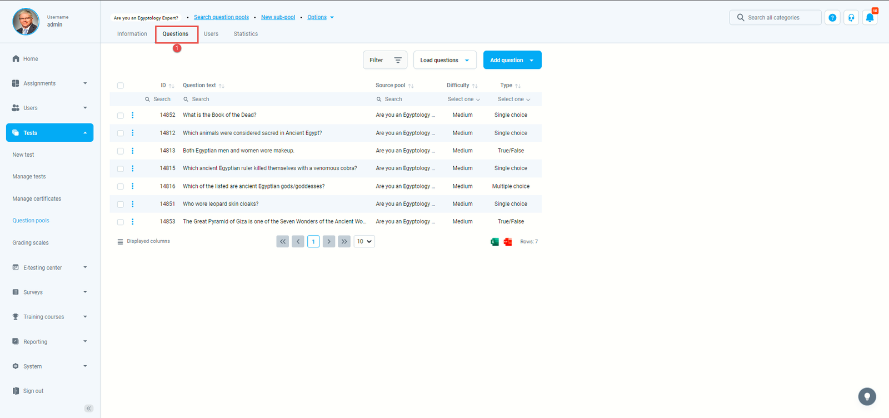Screen dimensions: 889x418
Task: Open row actions menu for question 14852
Action: pyautogui.click(x=132, y=115)
